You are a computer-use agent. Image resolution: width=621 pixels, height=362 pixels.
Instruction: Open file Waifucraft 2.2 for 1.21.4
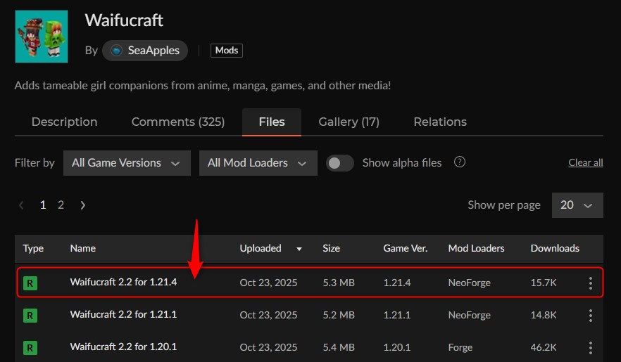coord(124,282)
